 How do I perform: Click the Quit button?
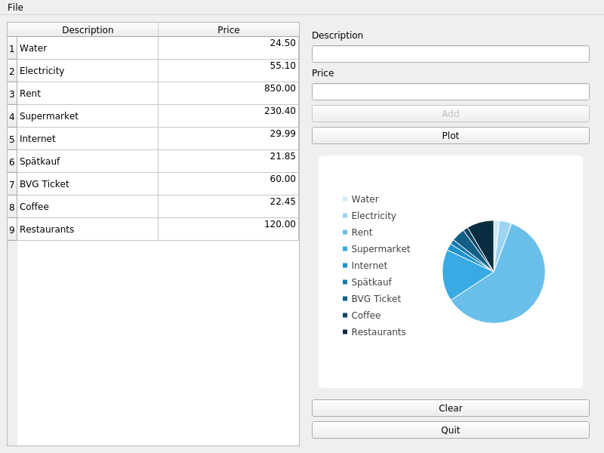pyautogui.click(x=450, y=430)
